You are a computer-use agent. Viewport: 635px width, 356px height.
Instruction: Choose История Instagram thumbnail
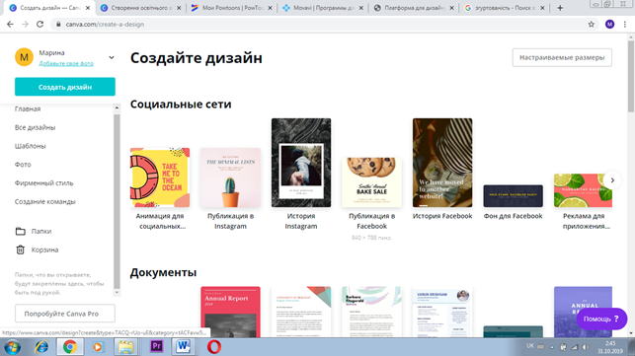click(x=301, y=163)
